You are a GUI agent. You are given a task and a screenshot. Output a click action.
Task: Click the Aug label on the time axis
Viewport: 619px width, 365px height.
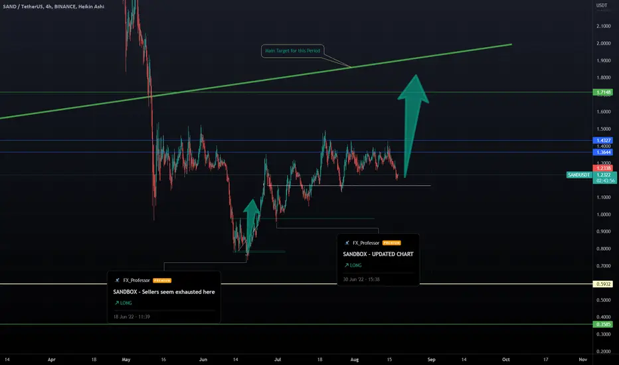tap(355, 360)
